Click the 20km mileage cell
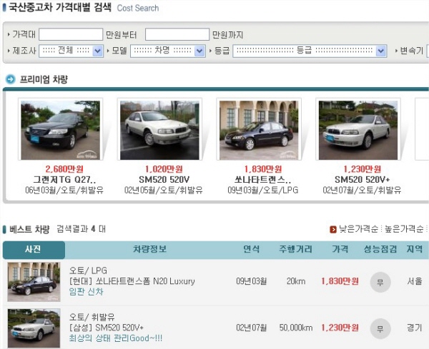429x349 pixels. pyautogui.click(x=296, y=281)
